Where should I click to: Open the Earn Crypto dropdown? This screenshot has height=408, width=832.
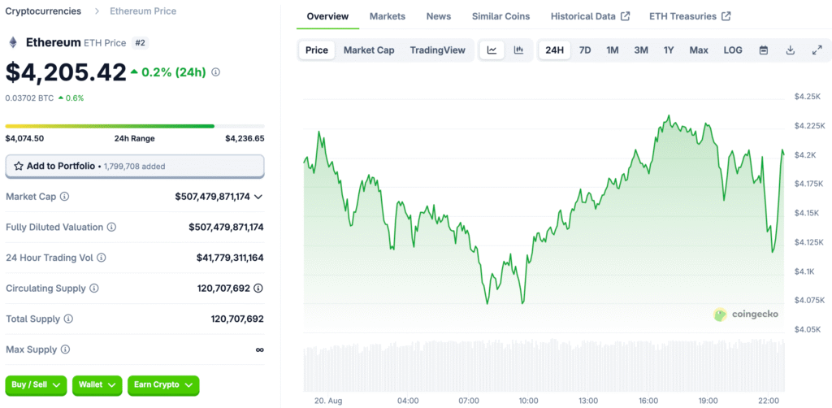pyautogui.click(x=163, y=385)
